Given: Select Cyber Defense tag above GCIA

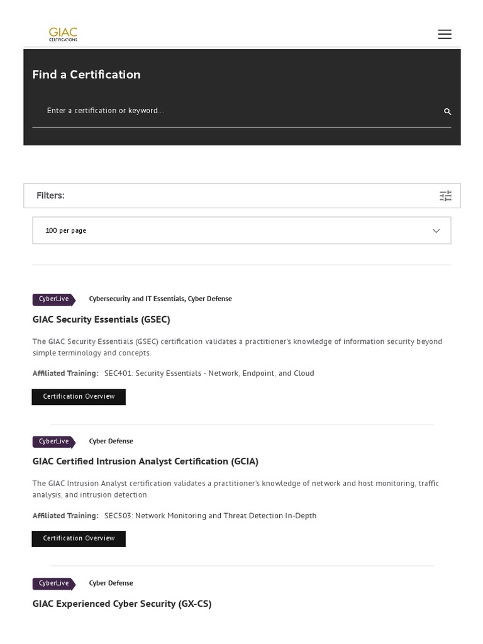Looking at the screenshot, I should (111, 441).
